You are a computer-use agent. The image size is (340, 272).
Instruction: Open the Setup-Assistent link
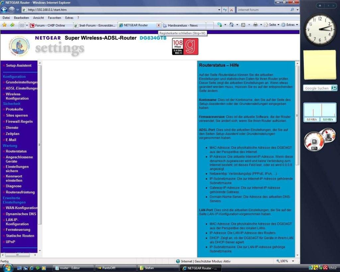tap(19, 65)
